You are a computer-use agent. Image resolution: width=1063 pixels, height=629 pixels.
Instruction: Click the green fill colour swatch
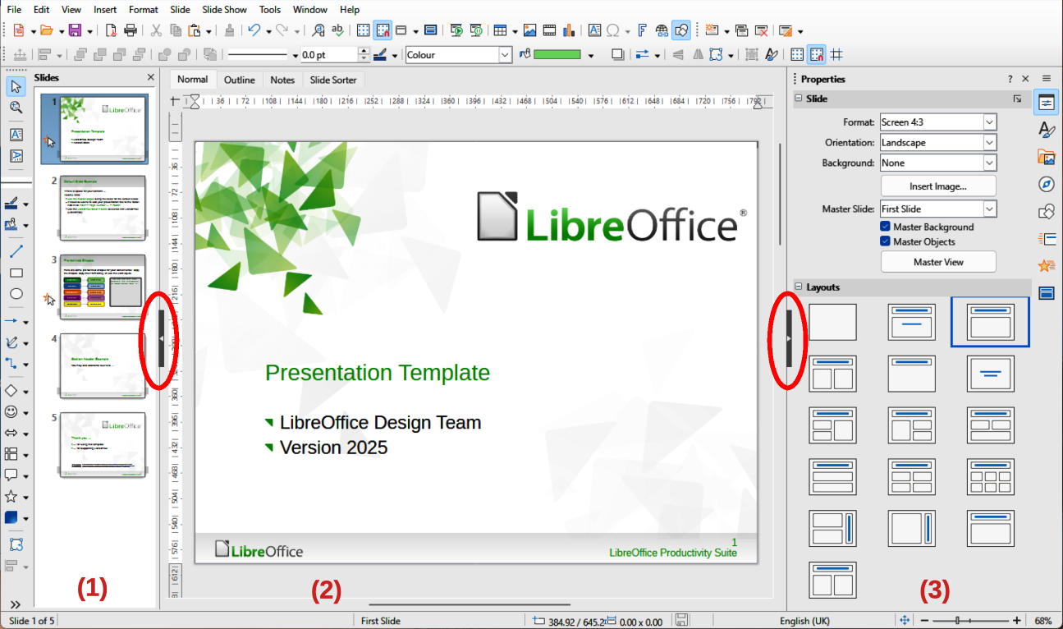pyautogui.click(x=557, y=55)
